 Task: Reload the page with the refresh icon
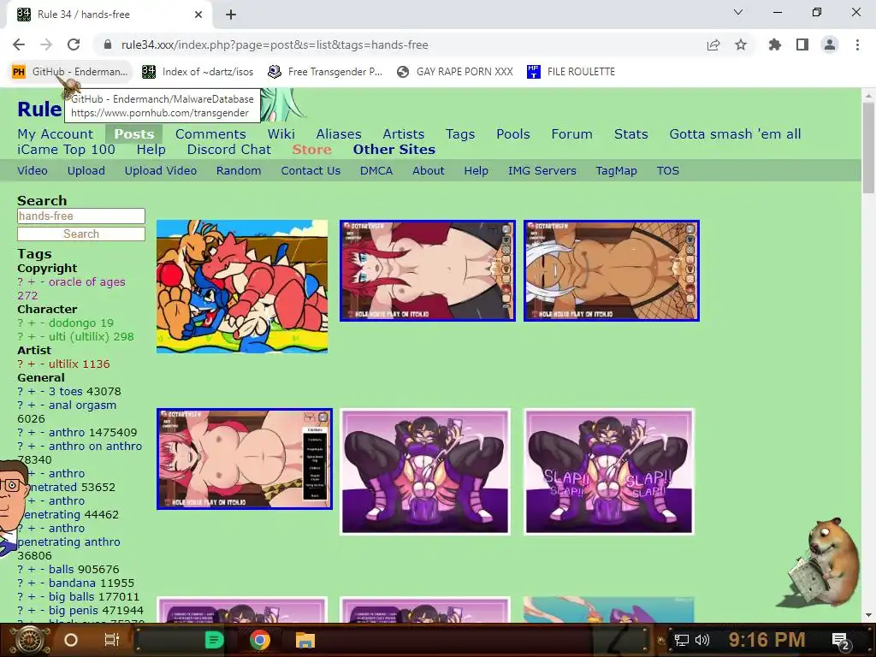[74, 44]
